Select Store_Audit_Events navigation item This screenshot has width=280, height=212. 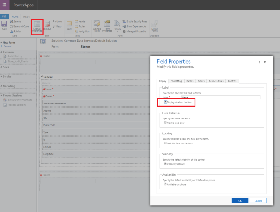(18, 61)
